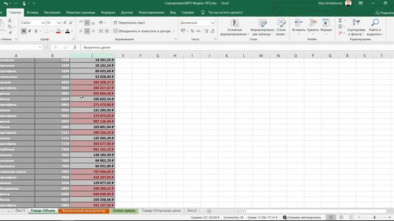The height and width of the screenshot is (221, 394).
Task: Toggle underline (Ч) formatting
Action: tap(36, 31)
